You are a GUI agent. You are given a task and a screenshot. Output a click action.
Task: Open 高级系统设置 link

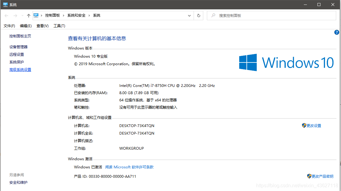20,70
